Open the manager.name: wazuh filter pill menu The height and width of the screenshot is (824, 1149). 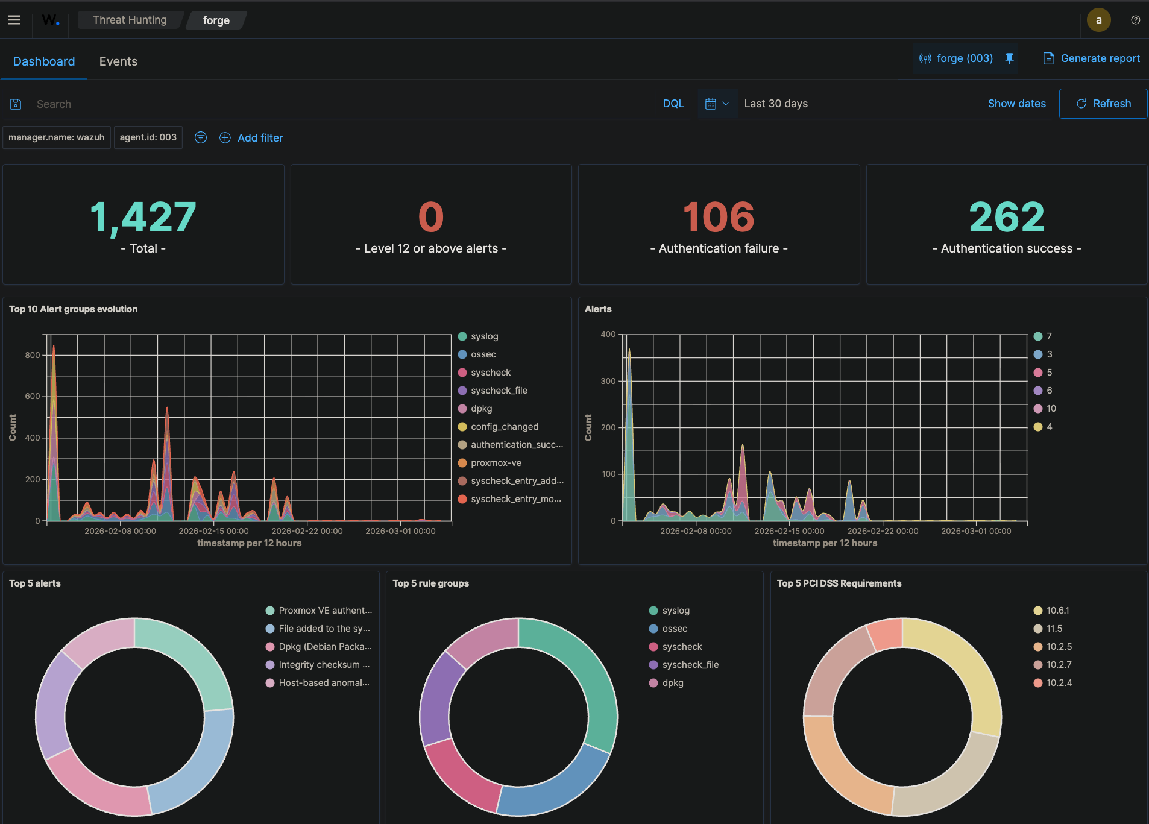[56, 137]
